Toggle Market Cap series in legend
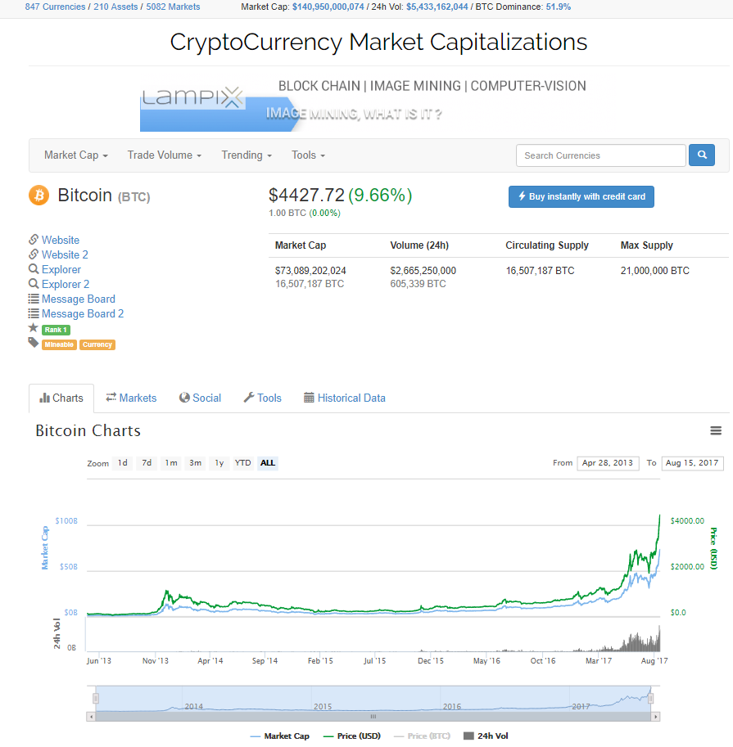This screenshot has height=747, width=733. click(x=280, y=736)
